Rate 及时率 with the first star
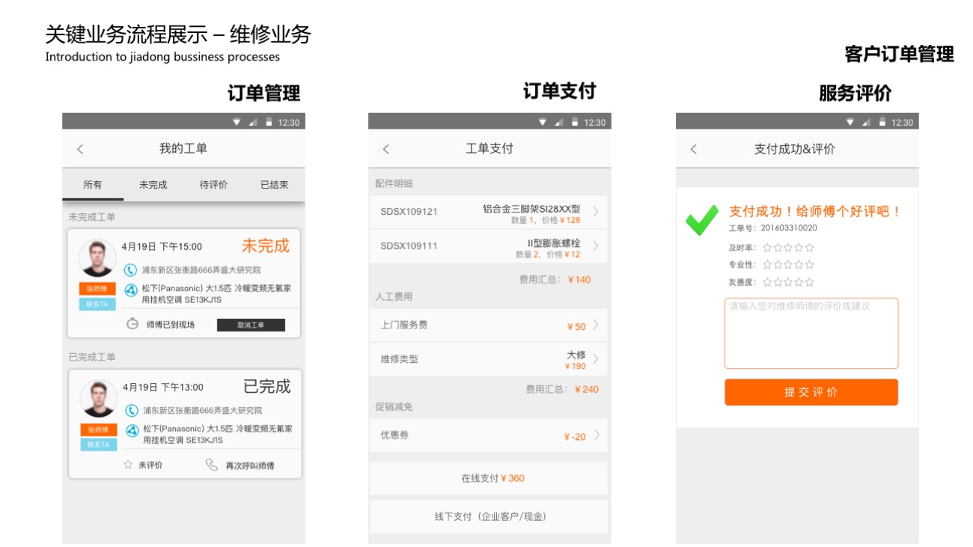 click(767, 248)
